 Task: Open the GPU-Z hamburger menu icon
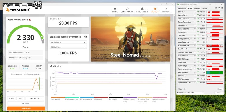[x=222, y=8]
